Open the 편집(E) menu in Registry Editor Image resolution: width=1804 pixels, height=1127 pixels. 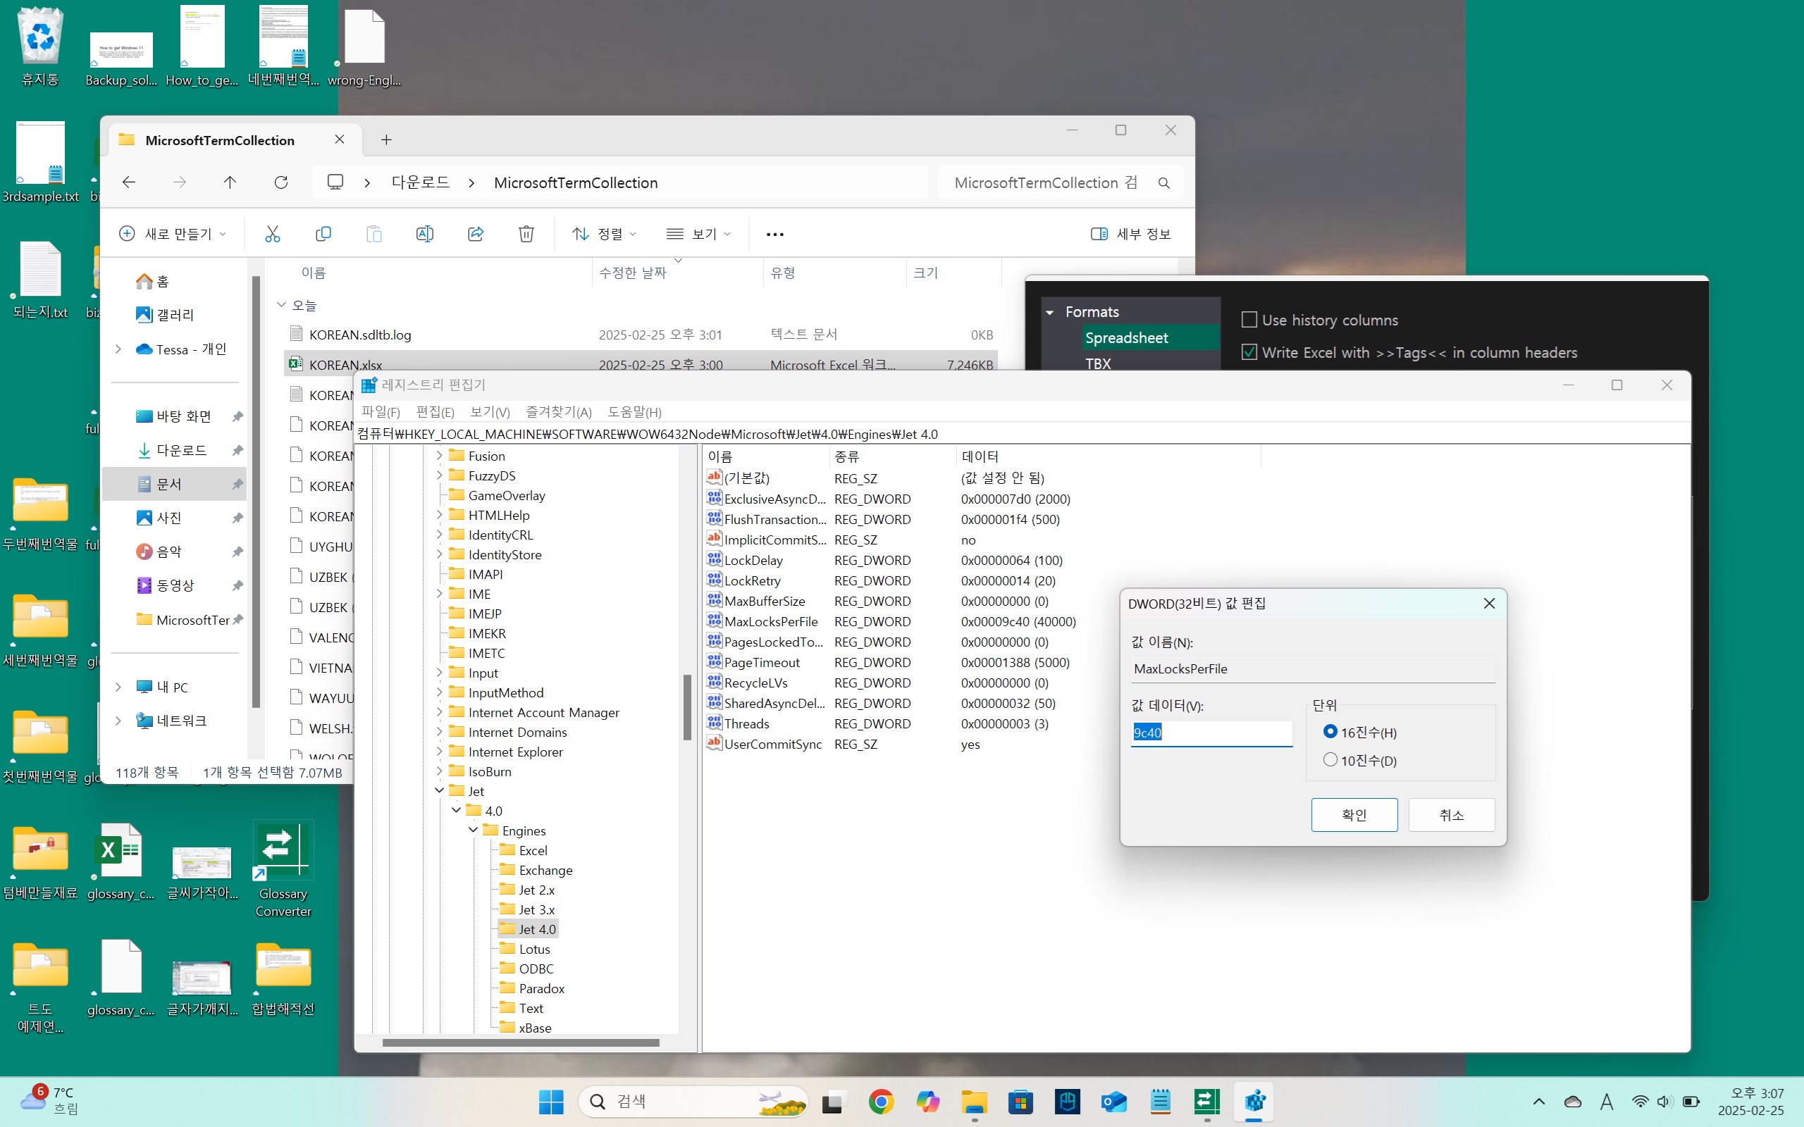point(435,412)
